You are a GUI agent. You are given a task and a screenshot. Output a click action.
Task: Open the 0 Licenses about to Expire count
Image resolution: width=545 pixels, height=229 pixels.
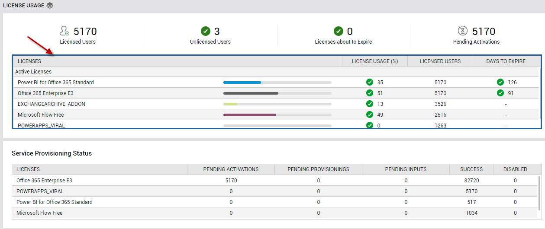(x=350, y=31)
